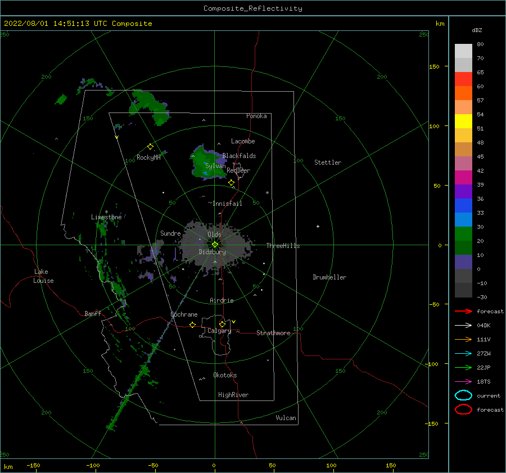The height and width of the screenshot is (473, 506).
Task: Click the asterisk marker east of Innisfail
Action: click(267, 193)
